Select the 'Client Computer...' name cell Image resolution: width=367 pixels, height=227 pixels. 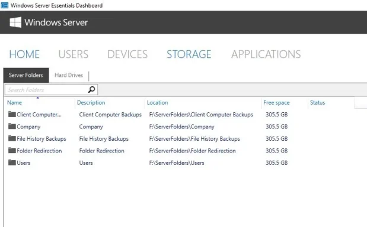point(39,115)
